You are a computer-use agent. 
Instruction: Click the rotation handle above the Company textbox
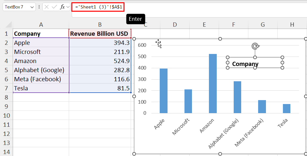tap(255, 46)
